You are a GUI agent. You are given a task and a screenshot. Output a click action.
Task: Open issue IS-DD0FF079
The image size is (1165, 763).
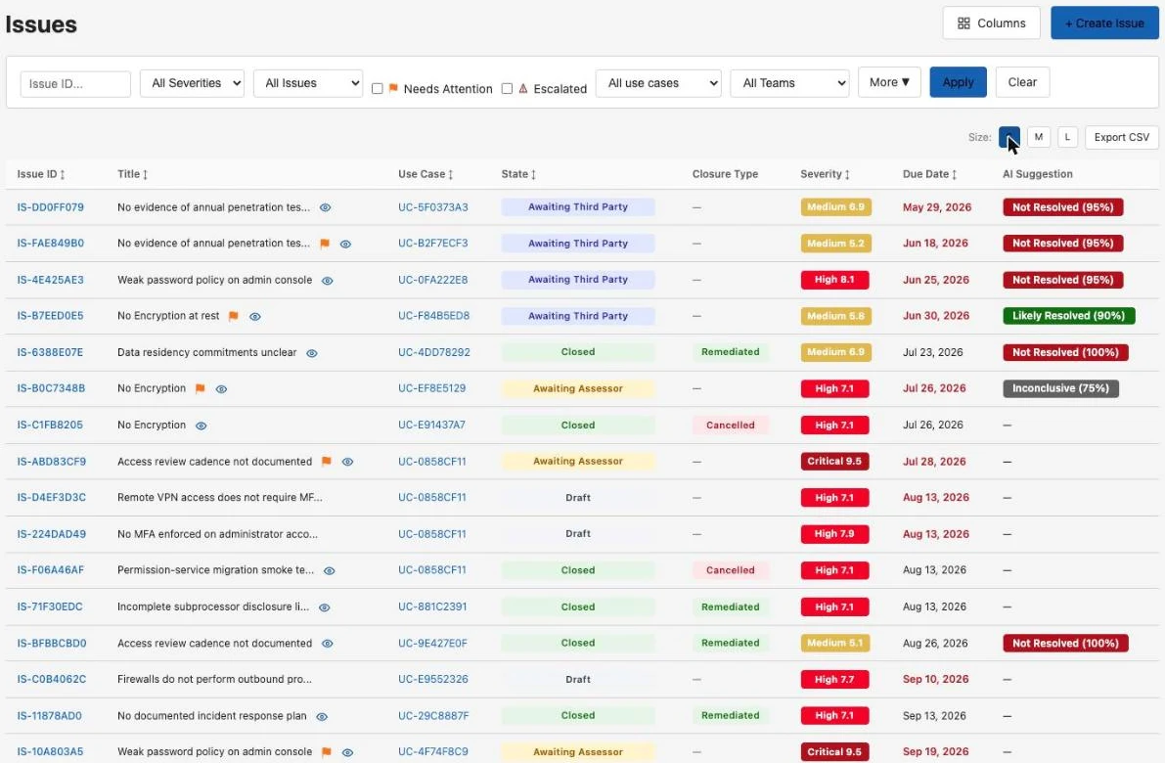[51, 207]
